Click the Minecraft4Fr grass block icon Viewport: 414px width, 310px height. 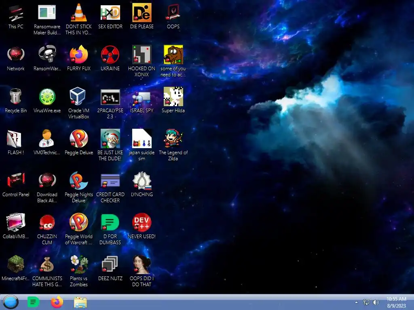pos(16,264)
